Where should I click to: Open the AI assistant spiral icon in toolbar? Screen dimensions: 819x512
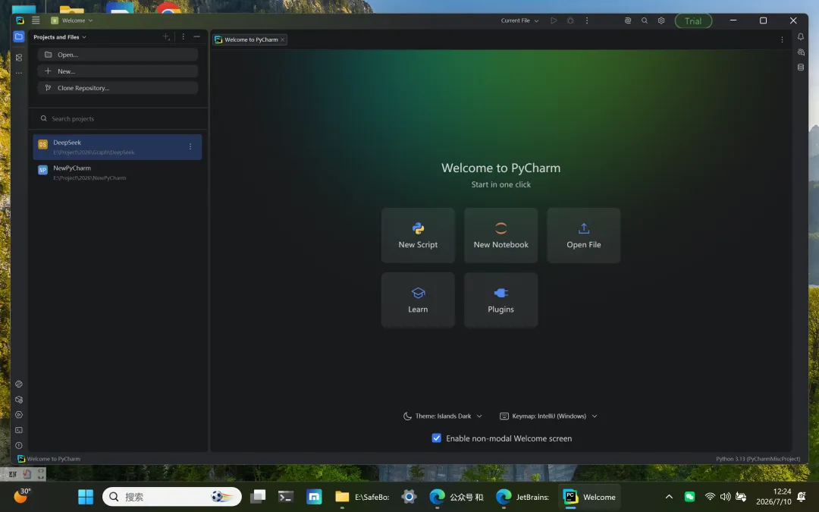tap(628, 20)
